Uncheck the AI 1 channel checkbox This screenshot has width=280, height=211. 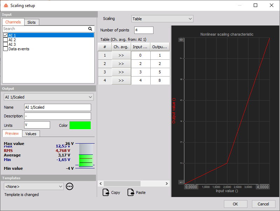(5, 35)
